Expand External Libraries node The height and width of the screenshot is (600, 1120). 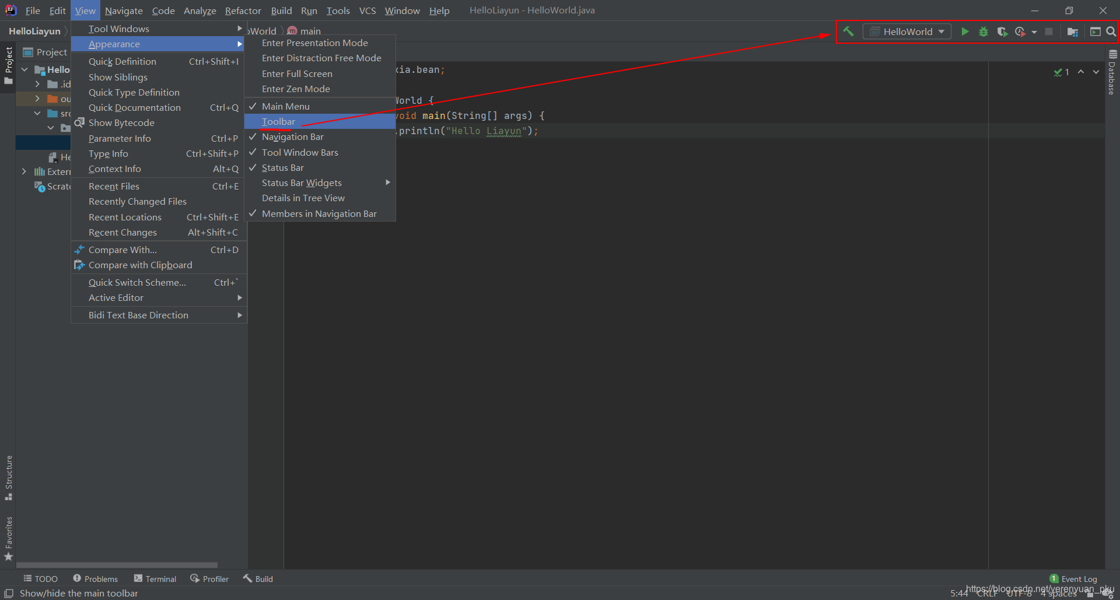pyautogui.click(x=24, y=171)
